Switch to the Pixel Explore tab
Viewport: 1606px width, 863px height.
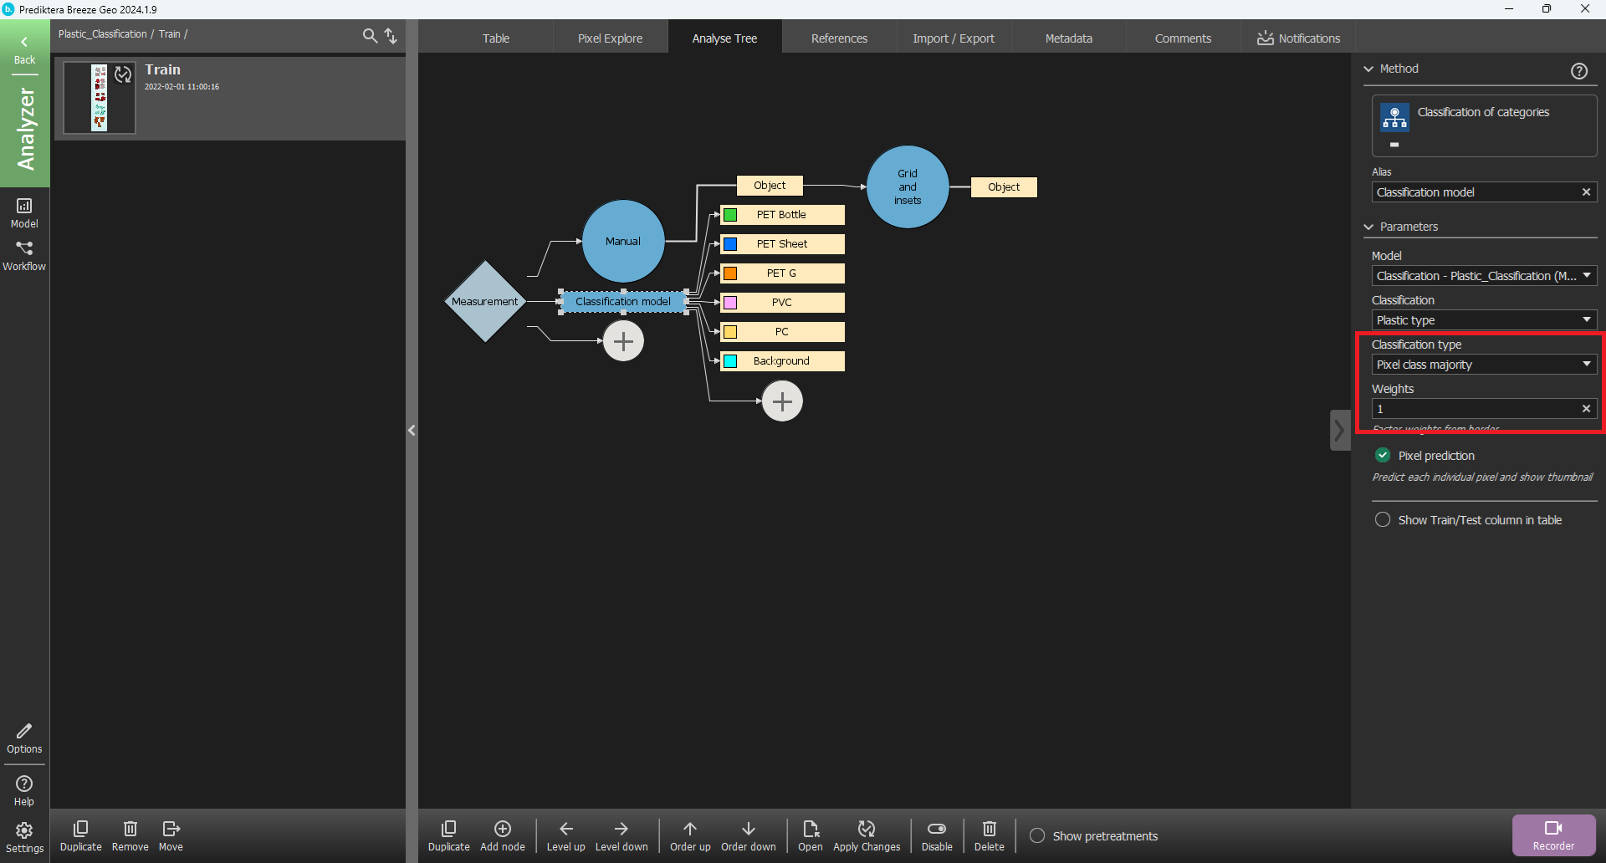pyautogui.click(x=610, y=38)
